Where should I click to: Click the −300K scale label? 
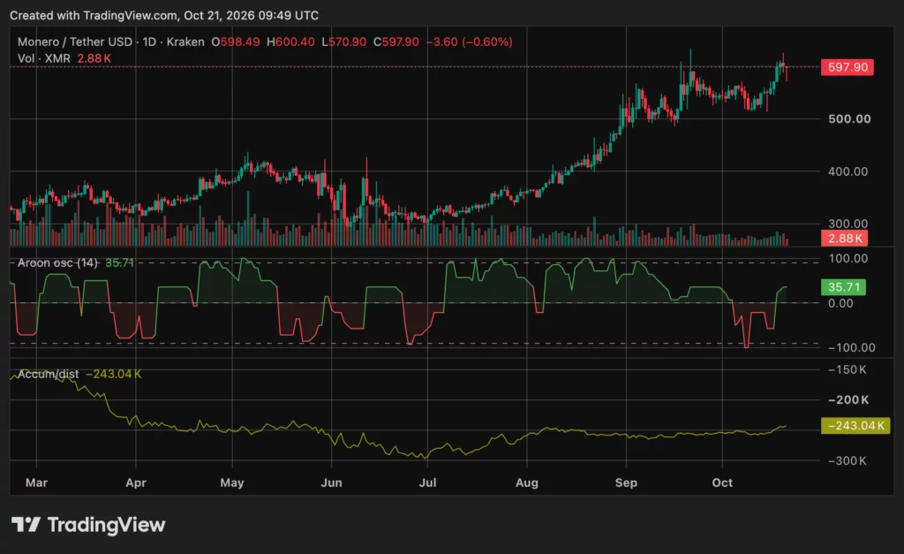coord(847,460)
